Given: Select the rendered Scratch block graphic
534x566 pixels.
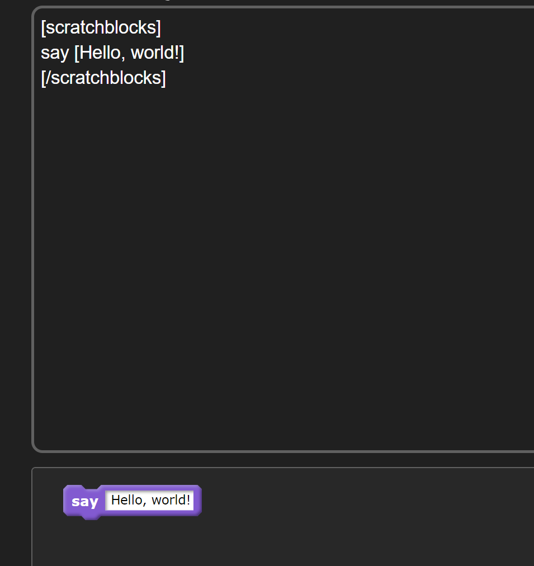Looking at the screenshot, I should (x=131, y=501).
